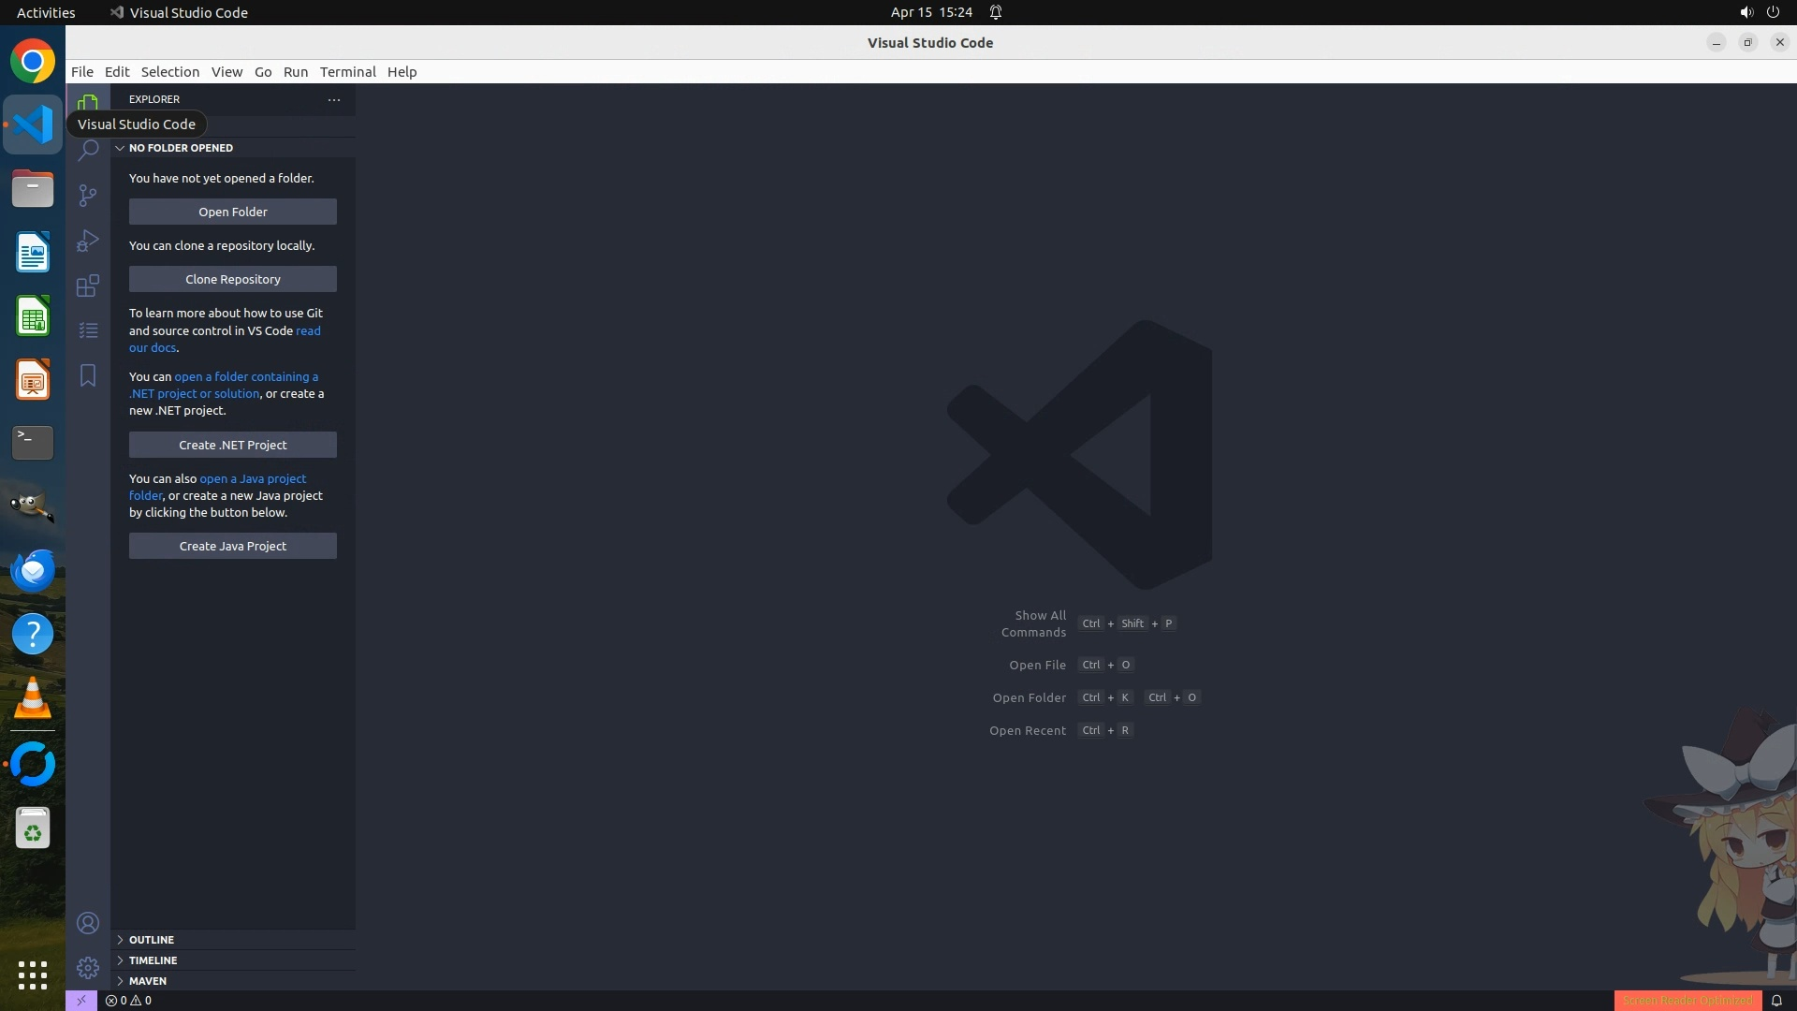Click the notifications bell in status bar

tap(1776, 1000)
